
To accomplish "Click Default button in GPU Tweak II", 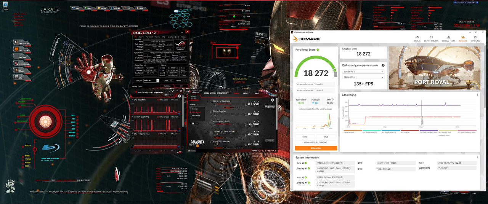I will point(270,140).
